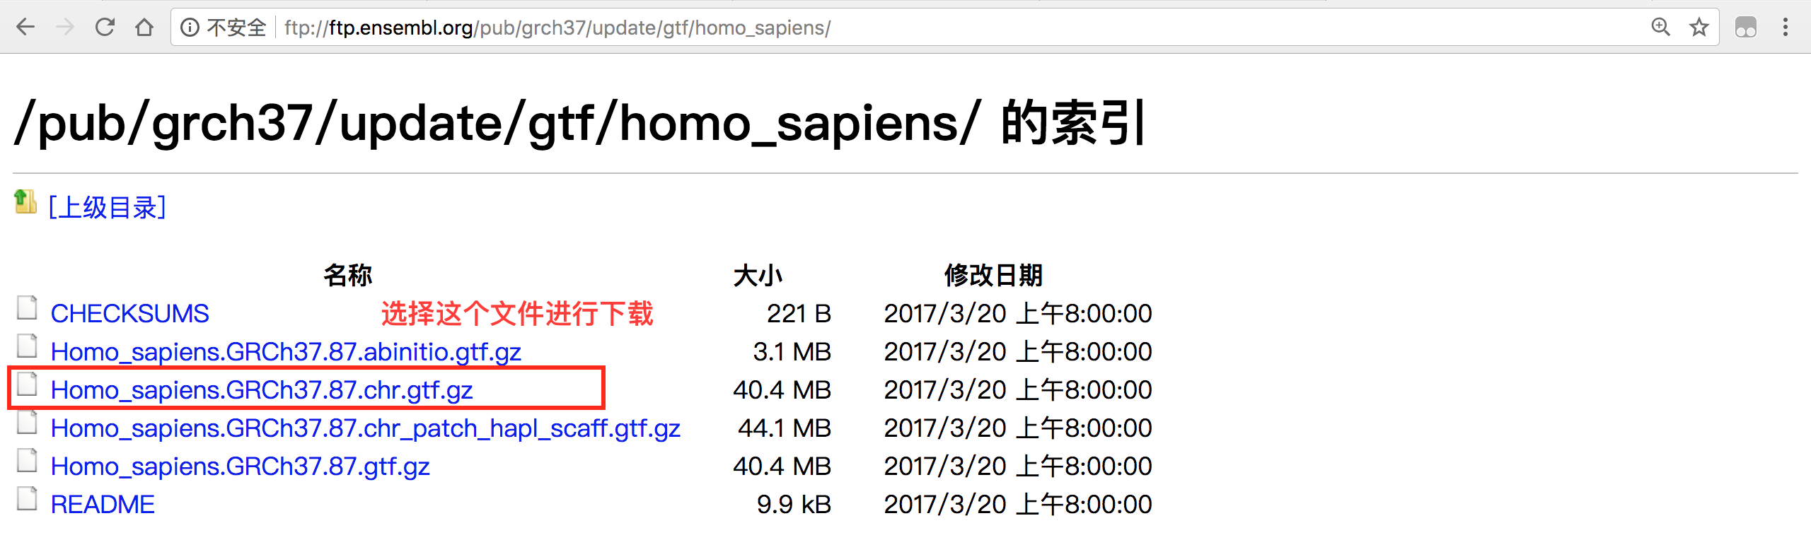The width and height of the screenshot is (1811, 540).
Task: Open Homo_sapiens.GRCh37.87.chr.gtf.gz link
Action: [262, 389]
